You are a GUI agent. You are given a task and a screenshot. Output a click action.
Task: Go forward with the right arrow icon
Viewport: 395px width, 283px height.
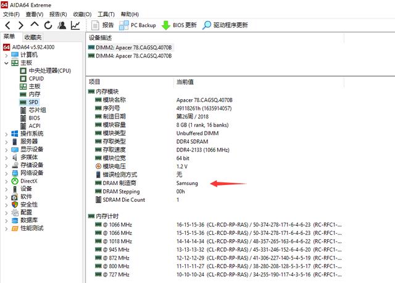pyautogui.click(x=21, y=25)
